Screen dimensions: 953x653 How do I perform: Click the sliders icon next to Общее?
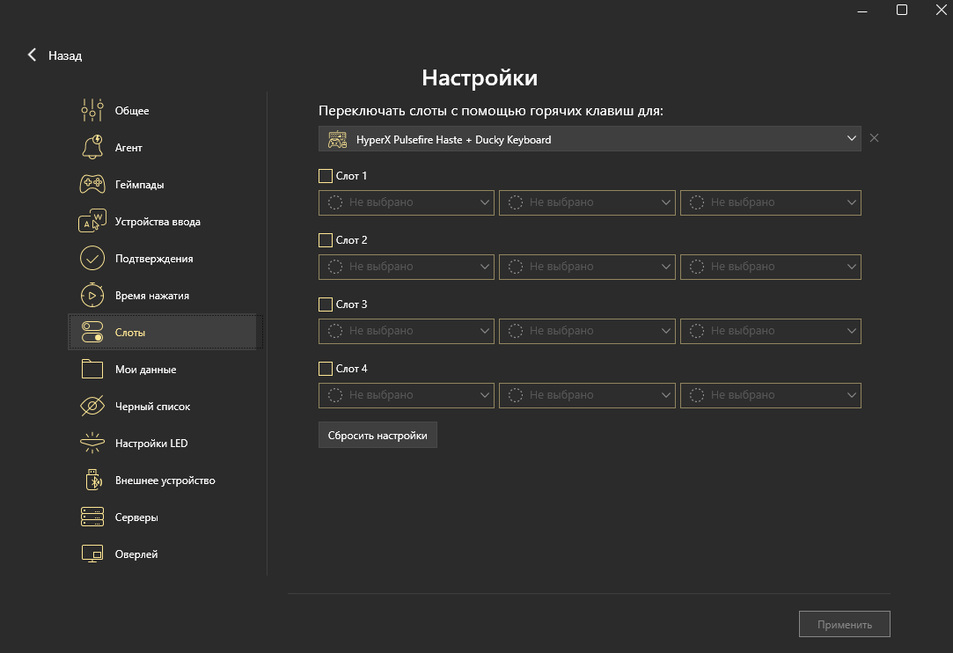(92, 111)
